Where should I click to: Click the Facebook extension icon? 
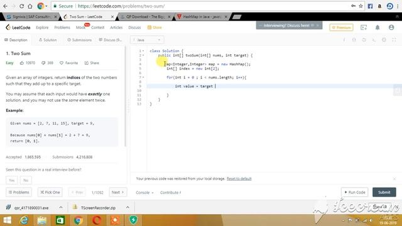coord(370,6)
